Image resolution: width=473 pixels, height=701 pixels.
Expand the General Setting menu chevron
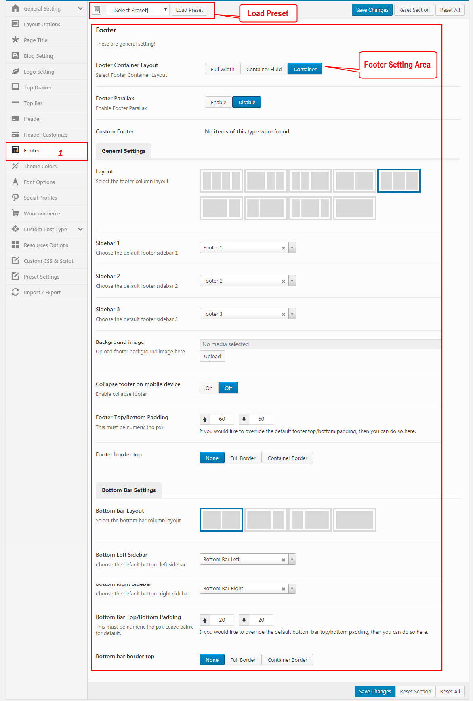click(x=80, y=8)
